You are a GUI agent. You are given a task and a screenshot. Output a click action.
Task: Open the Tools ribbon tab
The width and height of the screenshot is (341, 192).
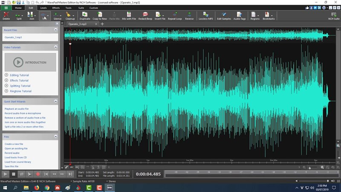(x=68, y=8)
